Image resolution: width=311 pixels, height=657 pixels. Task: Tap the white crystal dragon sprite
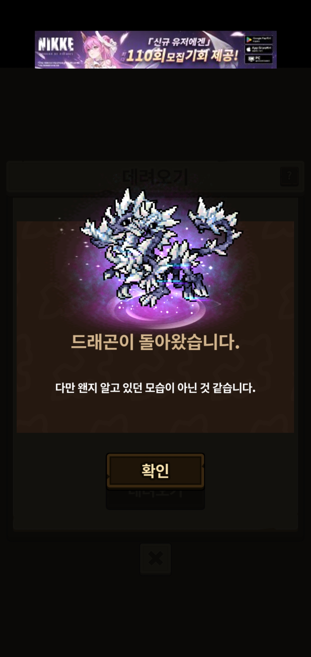click(161, 248)
